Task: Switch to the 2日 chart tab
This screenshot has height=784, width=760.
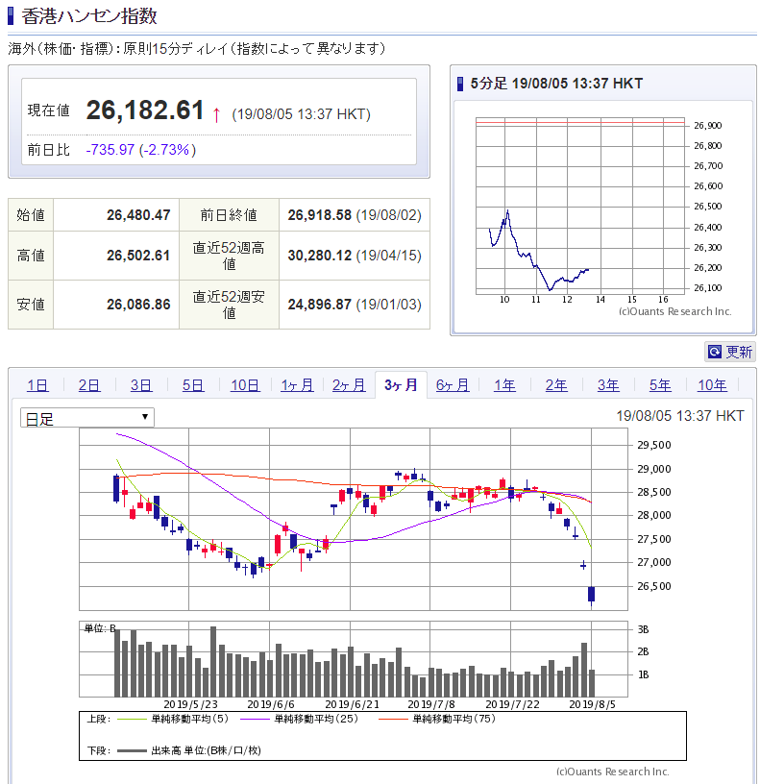Action: [89, 385]
